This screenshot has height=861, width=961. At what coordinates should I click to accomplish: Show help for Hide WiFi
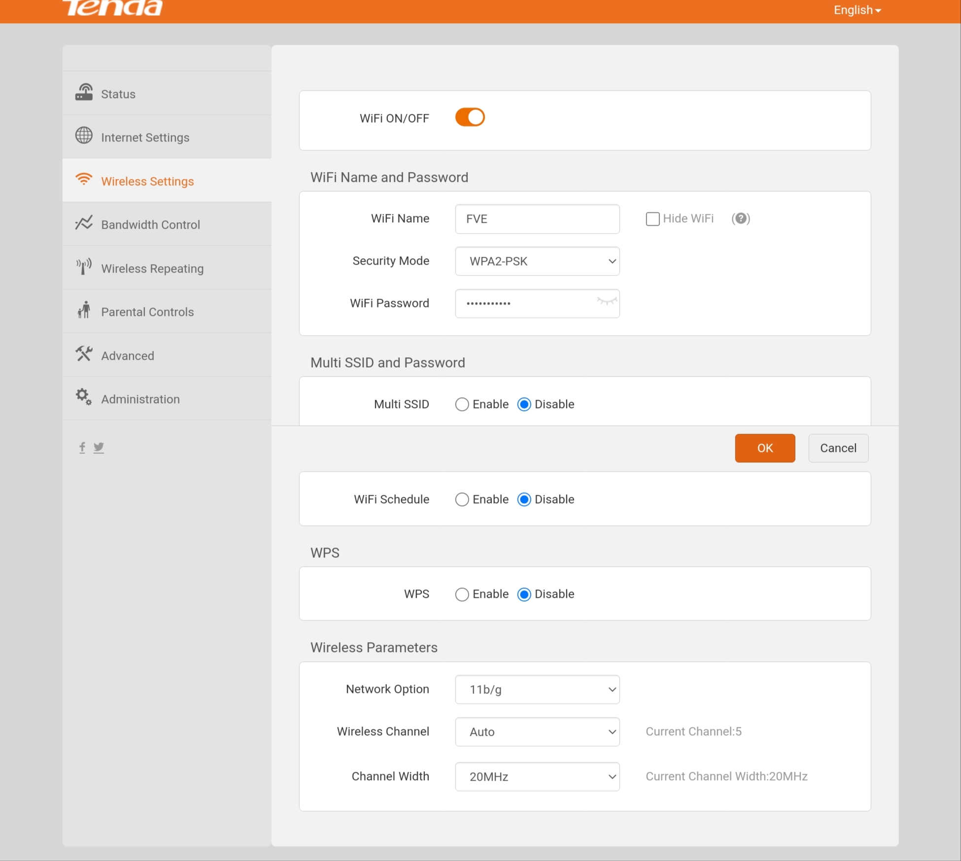[x=740, y=218]
